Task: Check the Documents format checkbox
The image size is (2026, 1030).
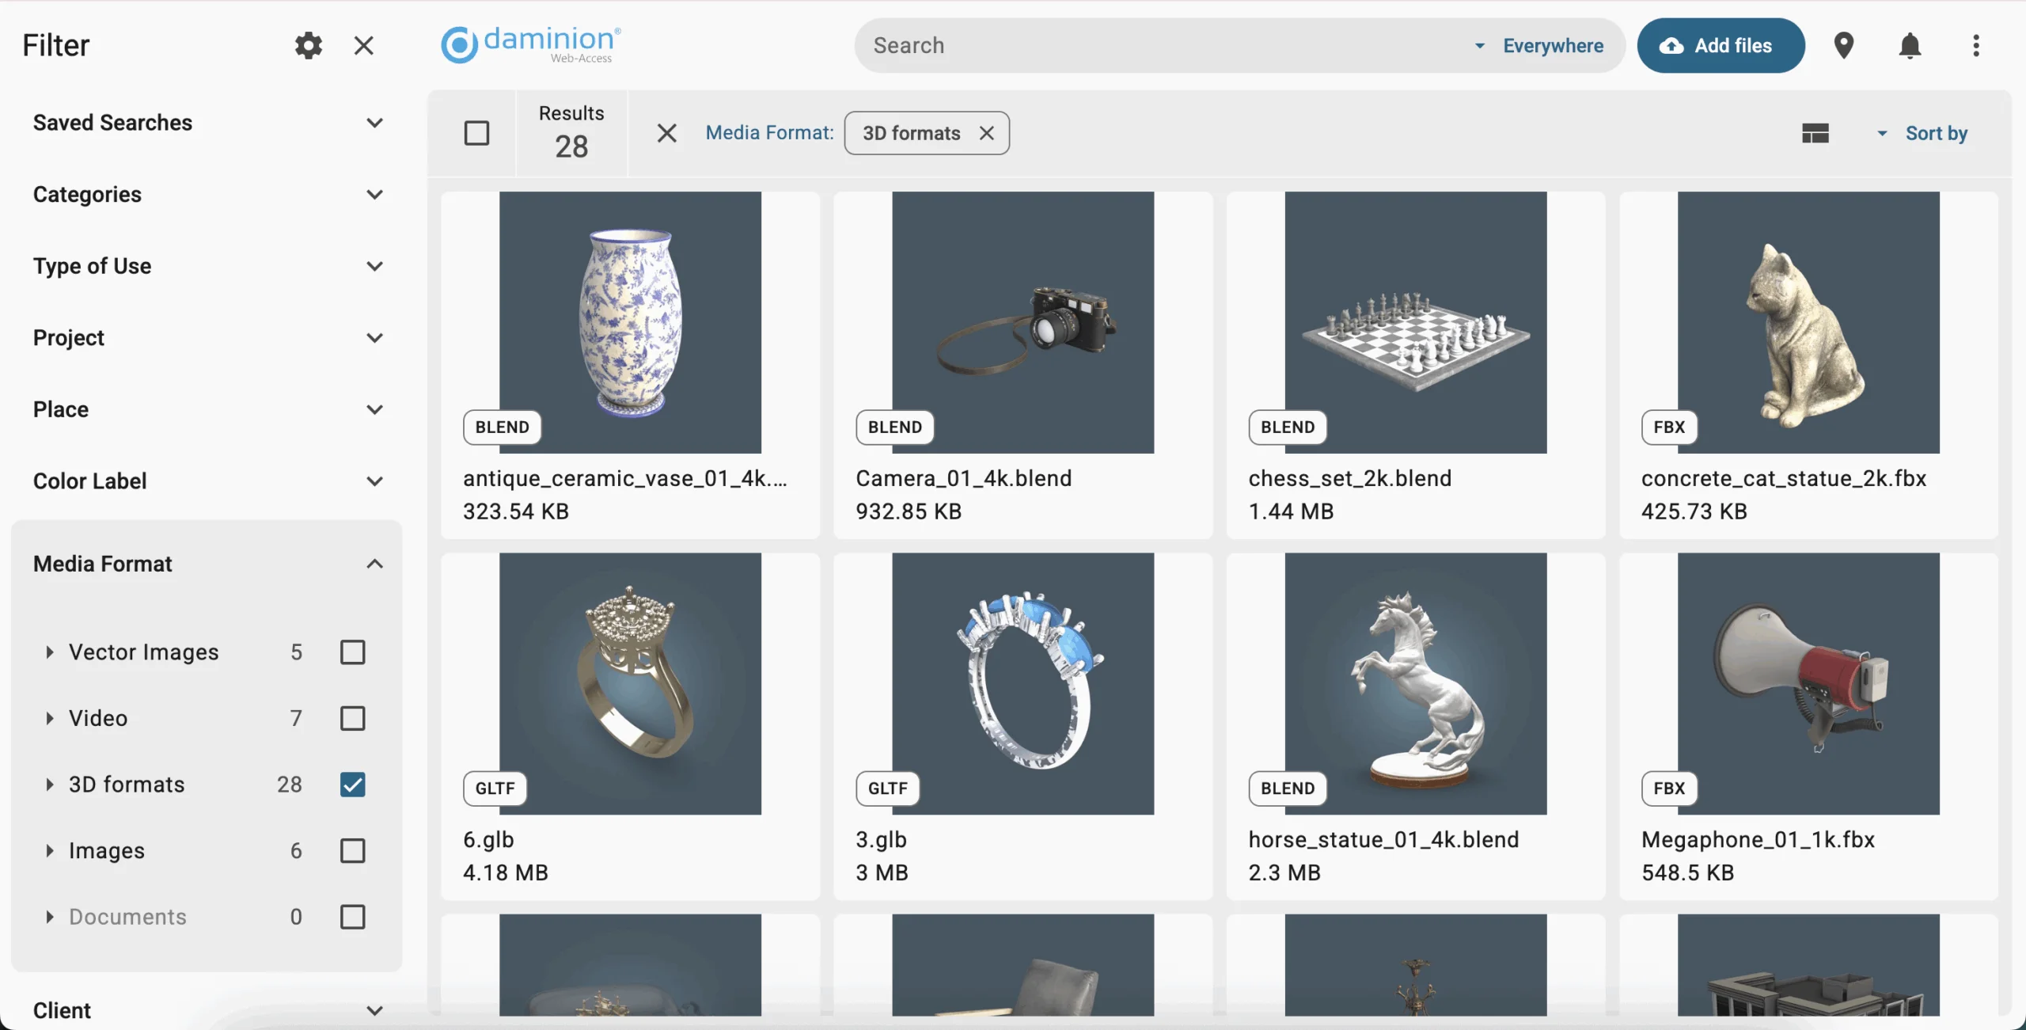Action: (x=352, y=917)
